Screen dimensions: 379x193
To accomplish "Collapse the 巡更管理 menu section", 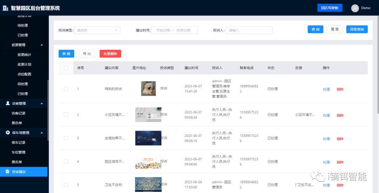I will 42,45.
